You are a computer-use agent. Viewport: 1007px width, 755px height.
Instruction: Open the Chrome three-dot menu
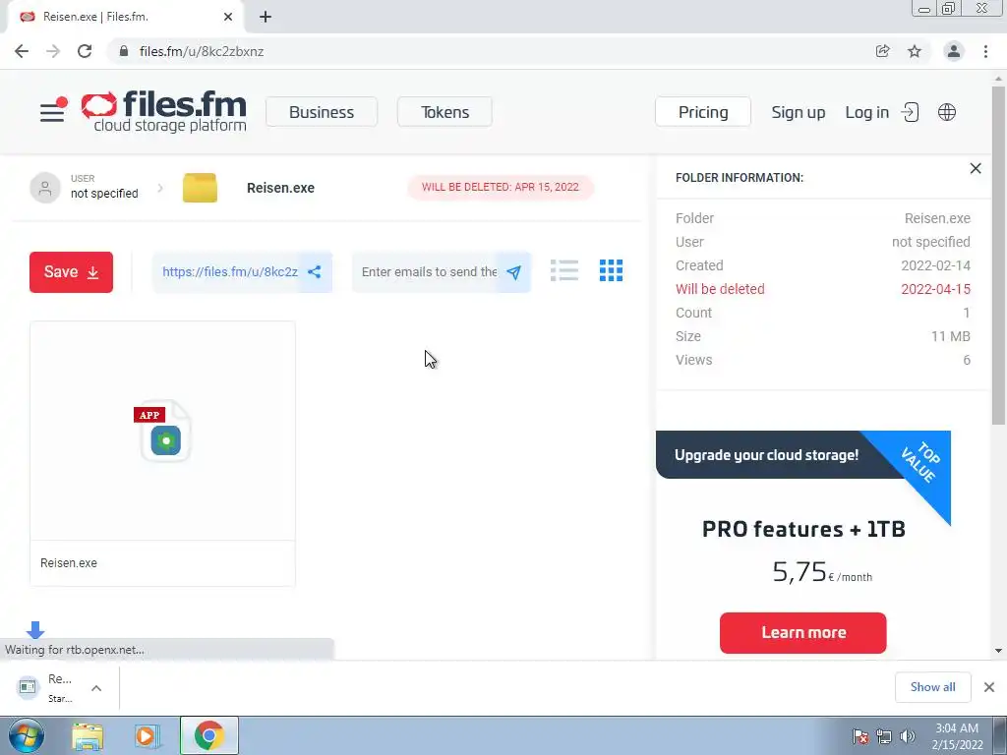click(985, 51)
